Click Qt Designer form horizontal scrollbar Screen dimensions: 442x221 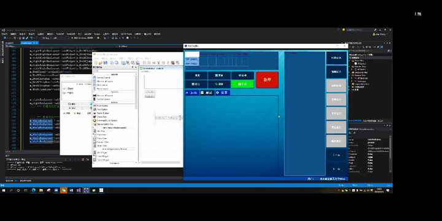tap(161, 162)
